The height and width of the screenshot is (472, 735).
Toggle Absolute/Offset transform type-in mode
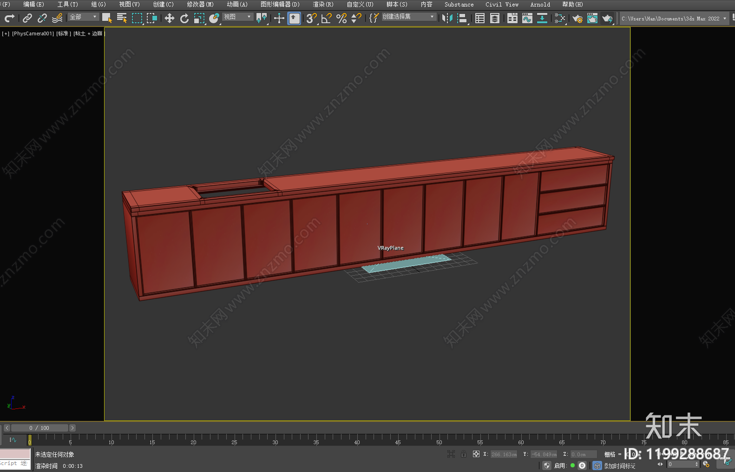(x=476, y=454)
